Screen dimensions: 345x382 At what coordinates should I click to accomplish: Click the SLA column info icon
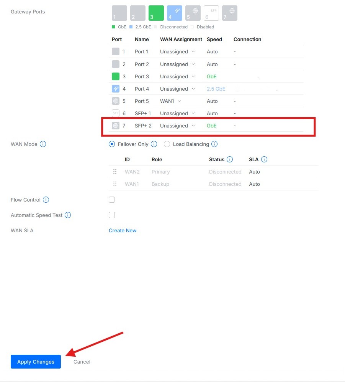click(x=263, y=159)
